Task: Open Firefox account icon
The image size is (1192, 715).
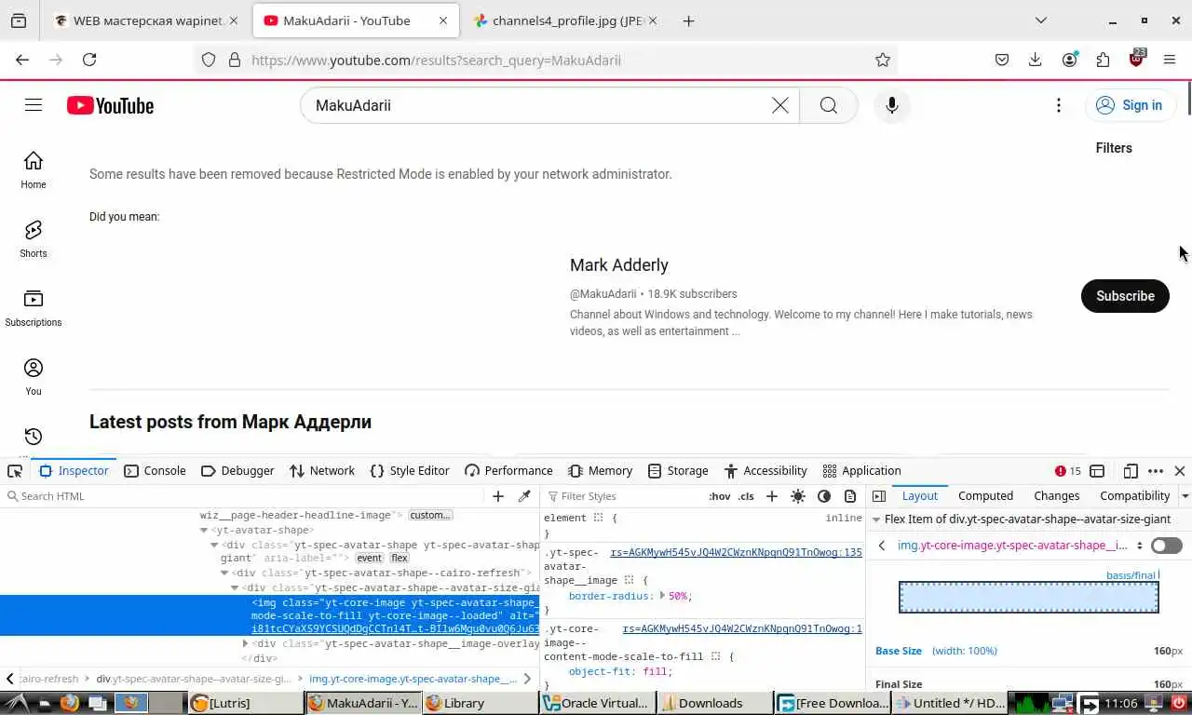Action: pos(1069,60)
